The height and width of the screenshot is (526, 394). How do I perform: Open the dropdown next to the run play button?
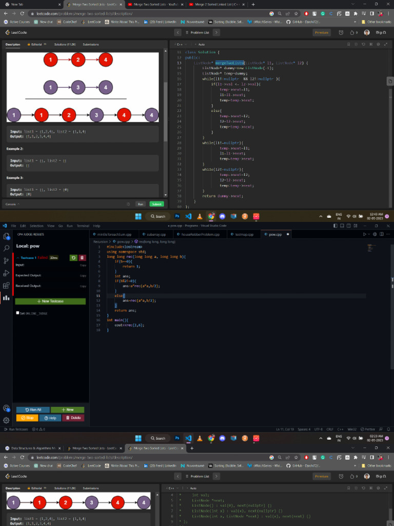(x=369, y=234)
